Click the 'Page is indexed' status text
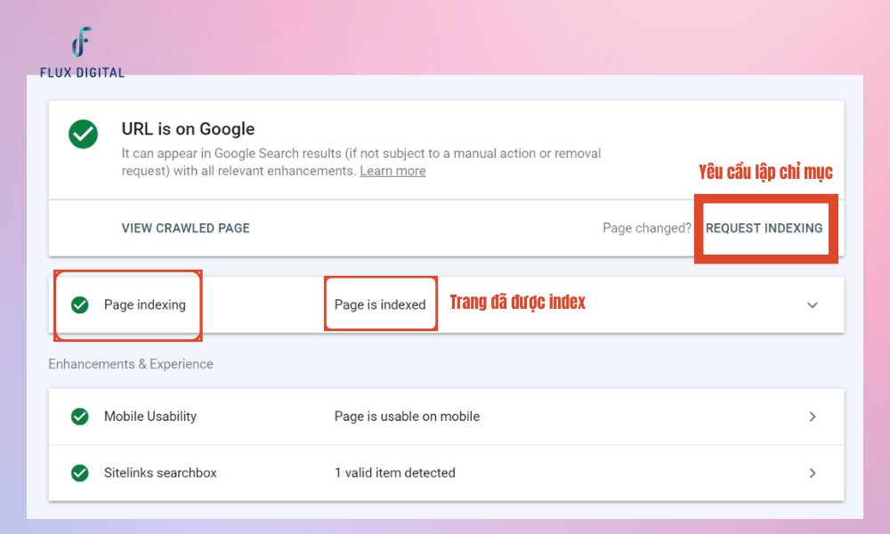Screen dimensions: 890x534 [x=380, y=304]
